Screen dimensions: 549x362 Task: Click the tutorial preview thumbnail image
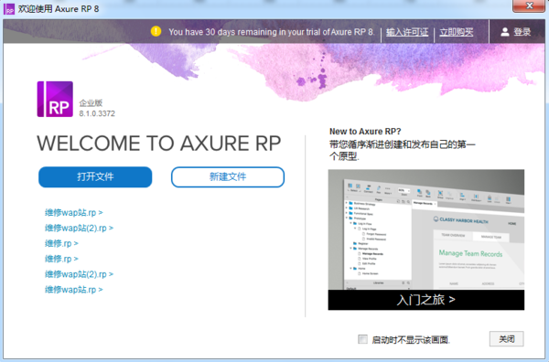click(426, 229)
